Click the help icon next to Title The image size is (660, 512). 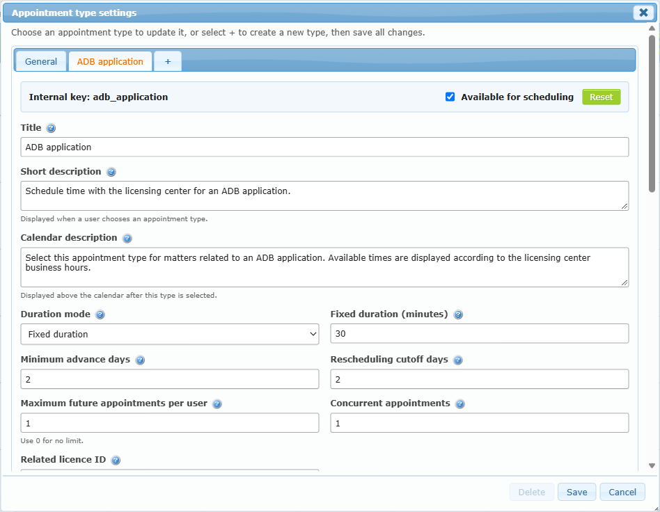(51, 128)
